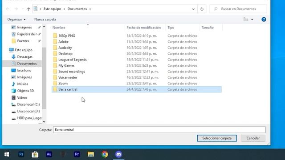
Task: Click Seleccionar carpeta button
Action: tap(217, 138)
